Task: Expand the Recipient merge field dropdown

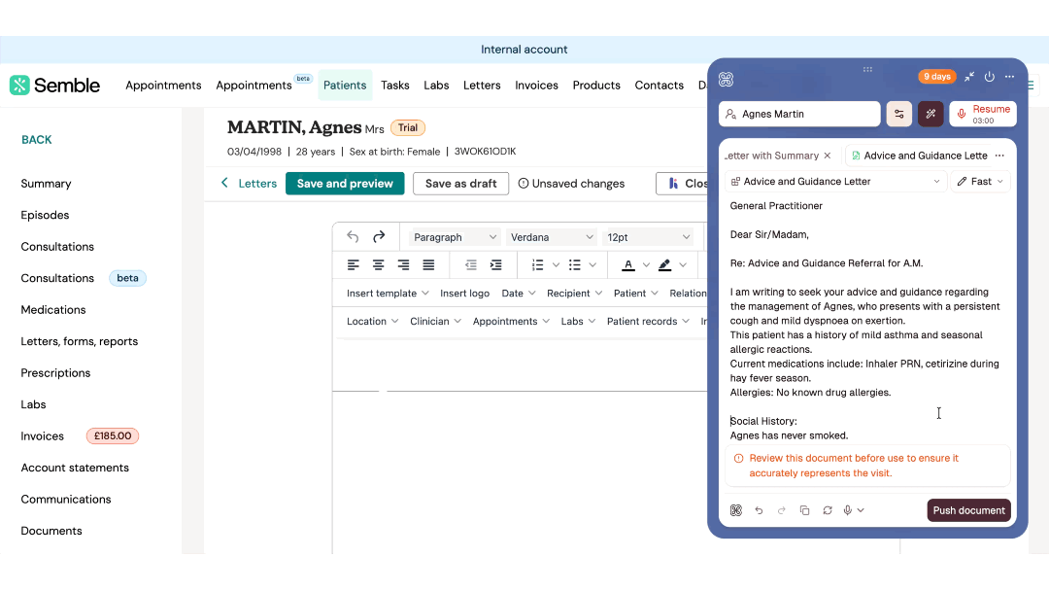Action: (x=575, y=294)
